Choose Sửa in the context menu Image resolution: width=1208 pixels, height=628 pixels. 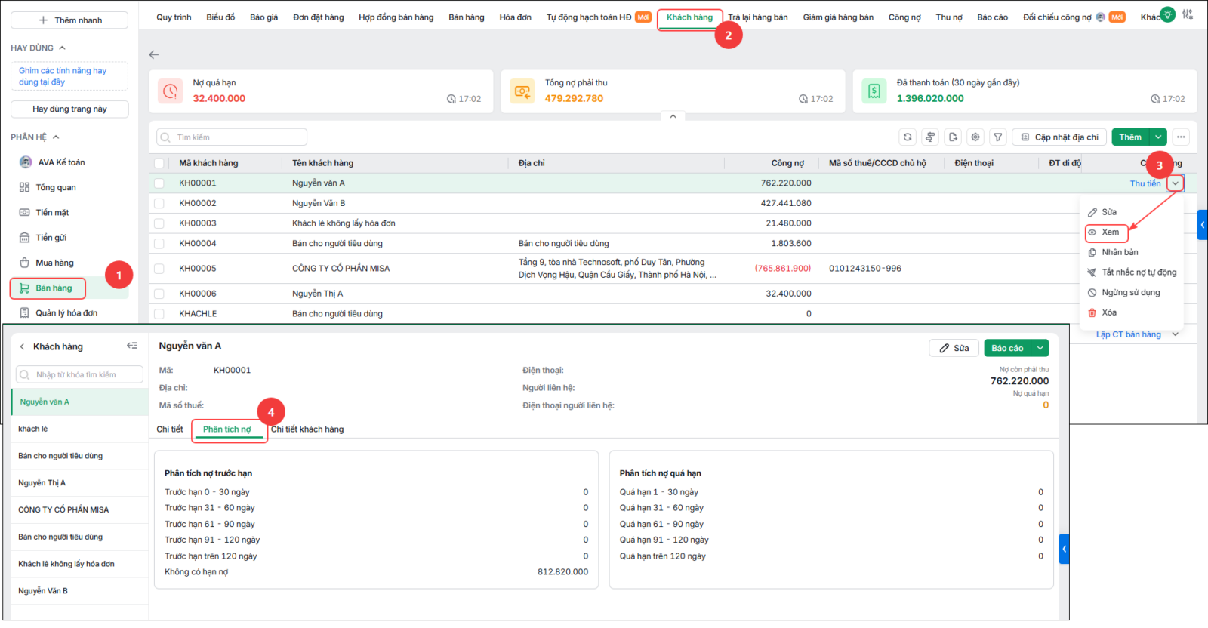point(1108,212)
